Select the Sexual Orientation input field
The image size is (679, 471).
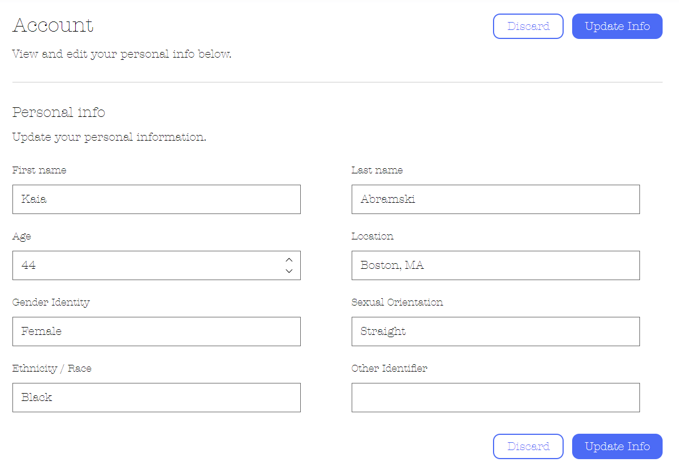[495, 332]
